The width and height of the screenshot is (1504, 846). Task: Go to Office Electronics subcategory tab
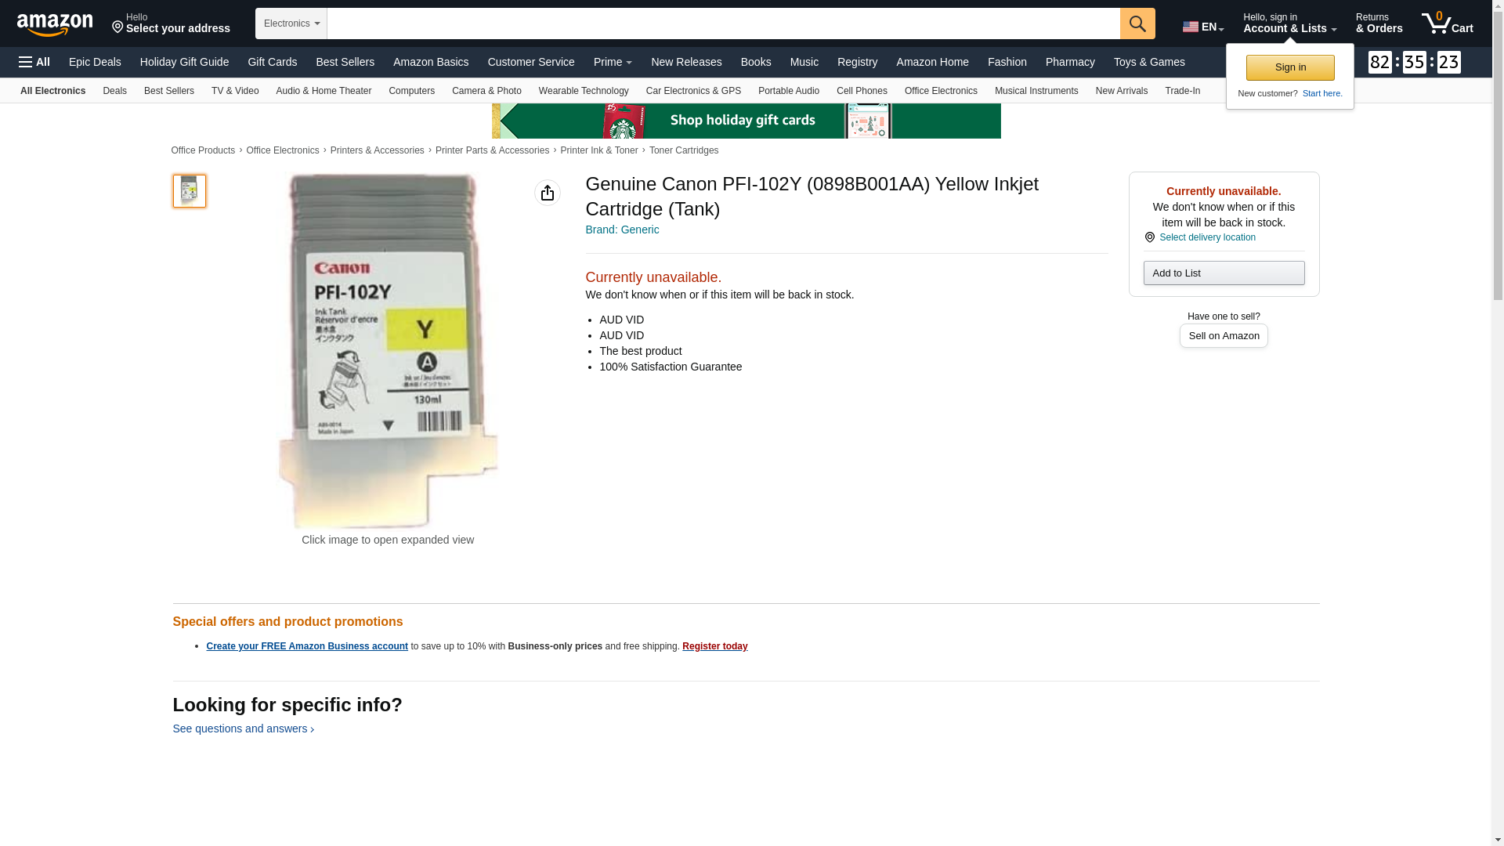click(x=941, y=91)
